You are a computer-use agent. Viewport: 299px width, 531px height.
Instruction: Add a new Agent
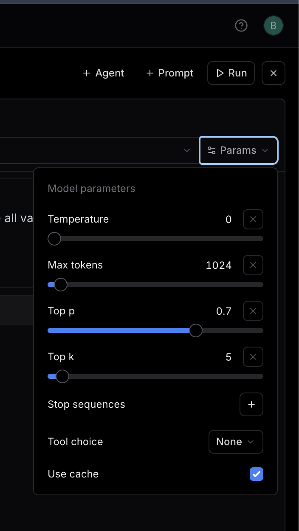tap(104, 73)
